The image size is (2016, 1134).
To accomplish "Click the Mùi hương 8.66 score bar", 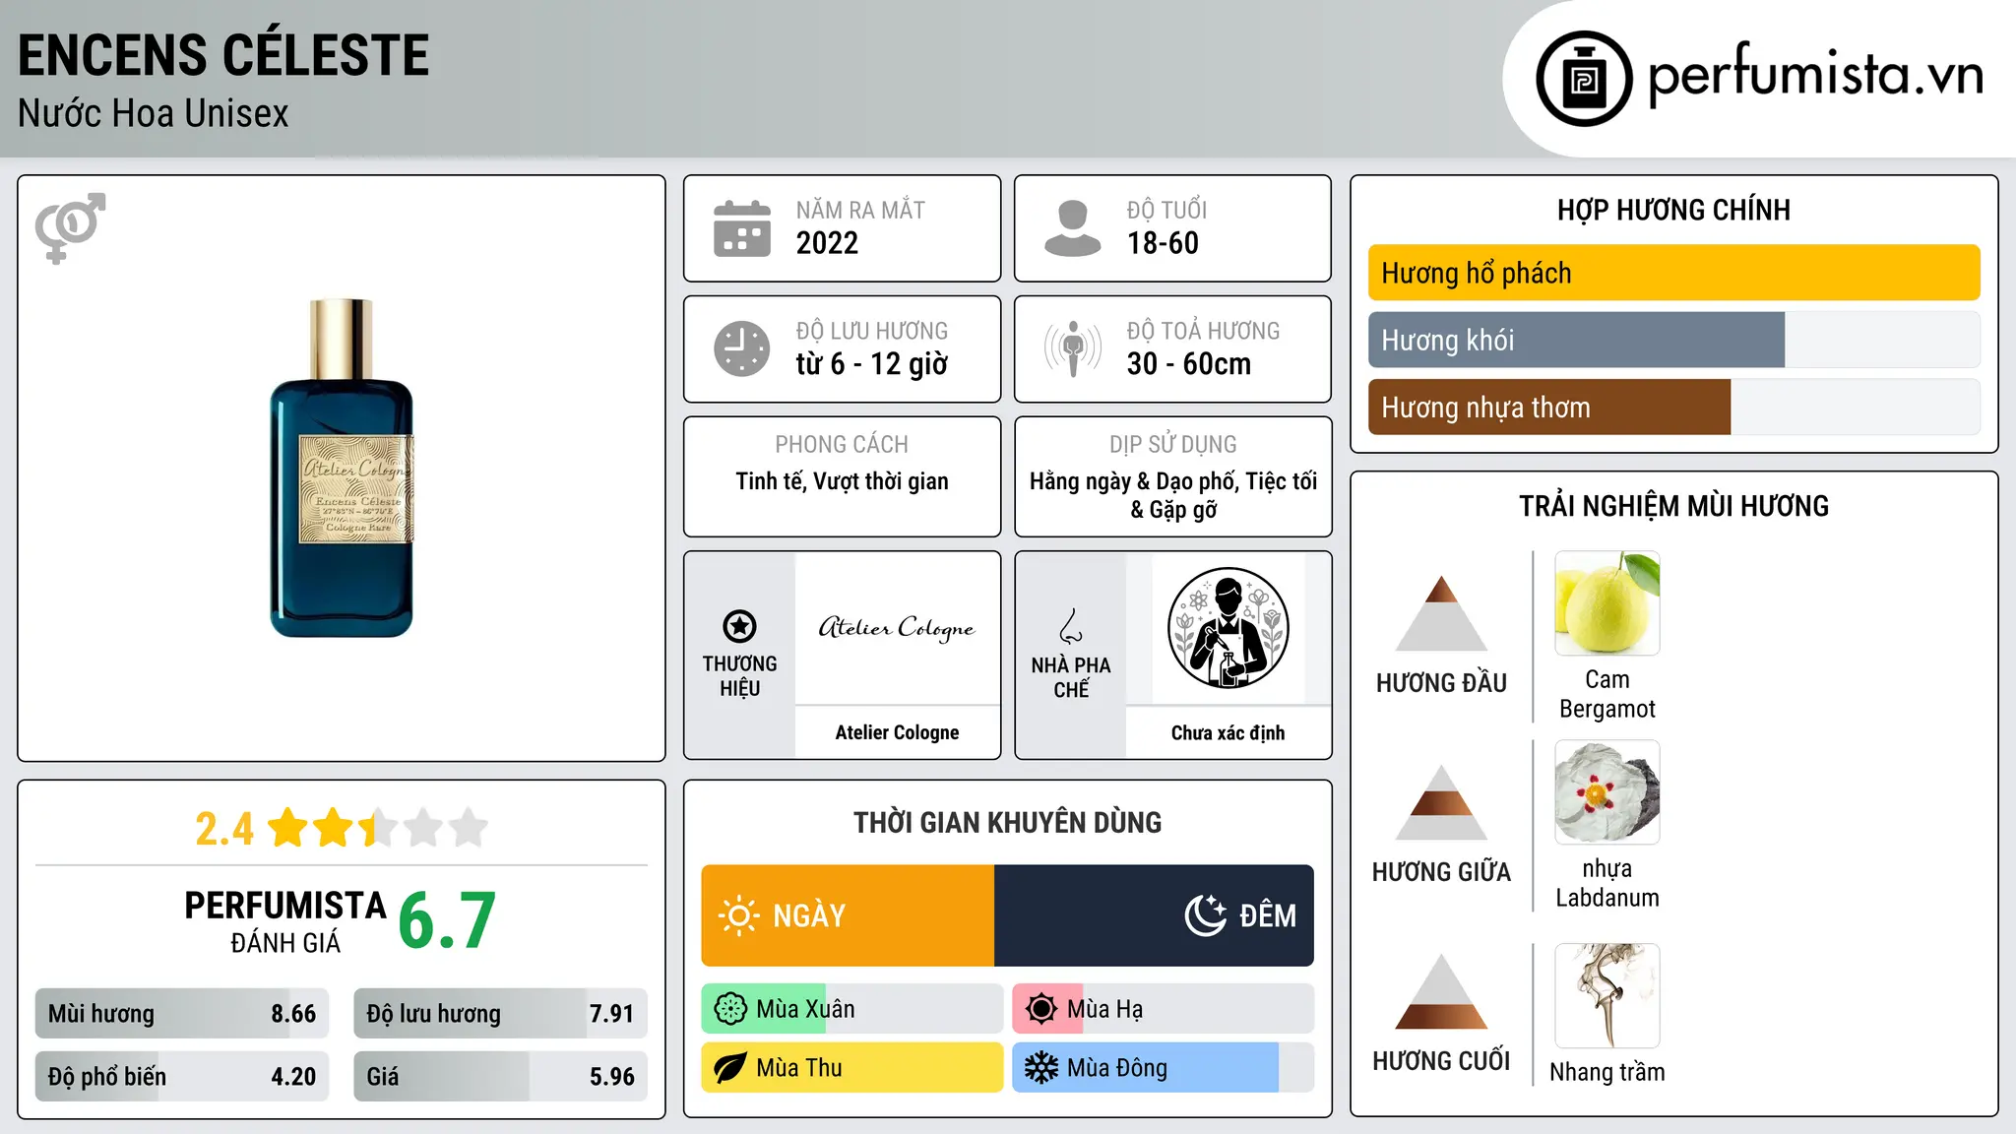I will point(182,1014).
